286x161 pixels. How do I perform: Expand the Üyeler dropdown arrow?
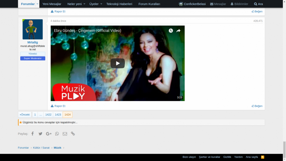pyautogui.click(x=101, y=4)
